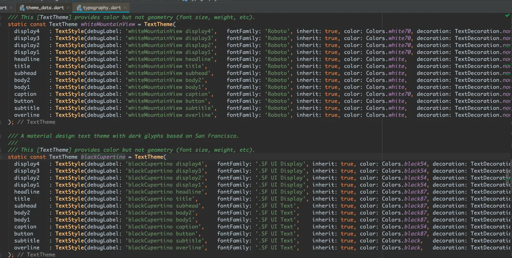Viewport: 512px width, 258px height.
Task: Click the subhead parameter in the blackCupertino block
Action: 25,206
